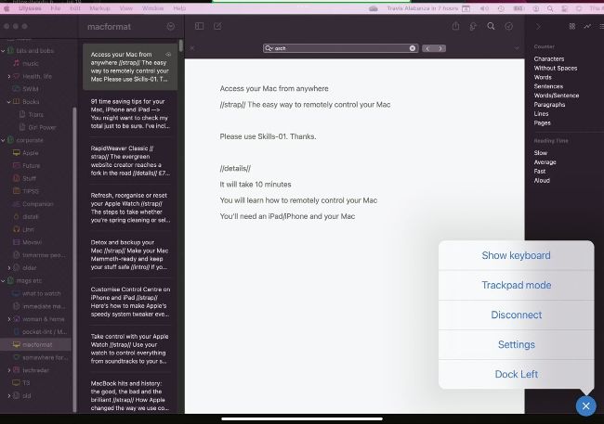Click the share/export icon in the editor toolbar
Image resolution: width=604 pixels, height=424 pixels.
pos(455,26)
